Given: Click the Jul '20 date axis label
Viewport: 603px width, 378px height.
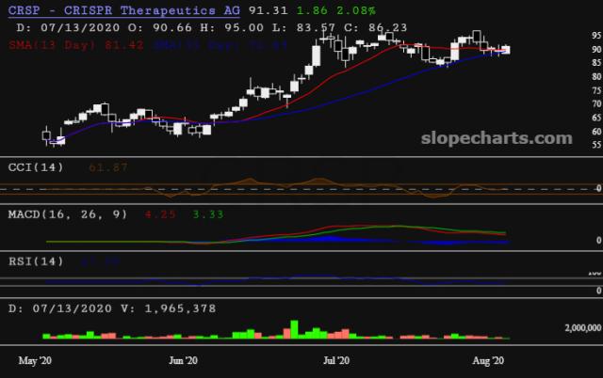Looking at the screenshot, I should point(336,360).
